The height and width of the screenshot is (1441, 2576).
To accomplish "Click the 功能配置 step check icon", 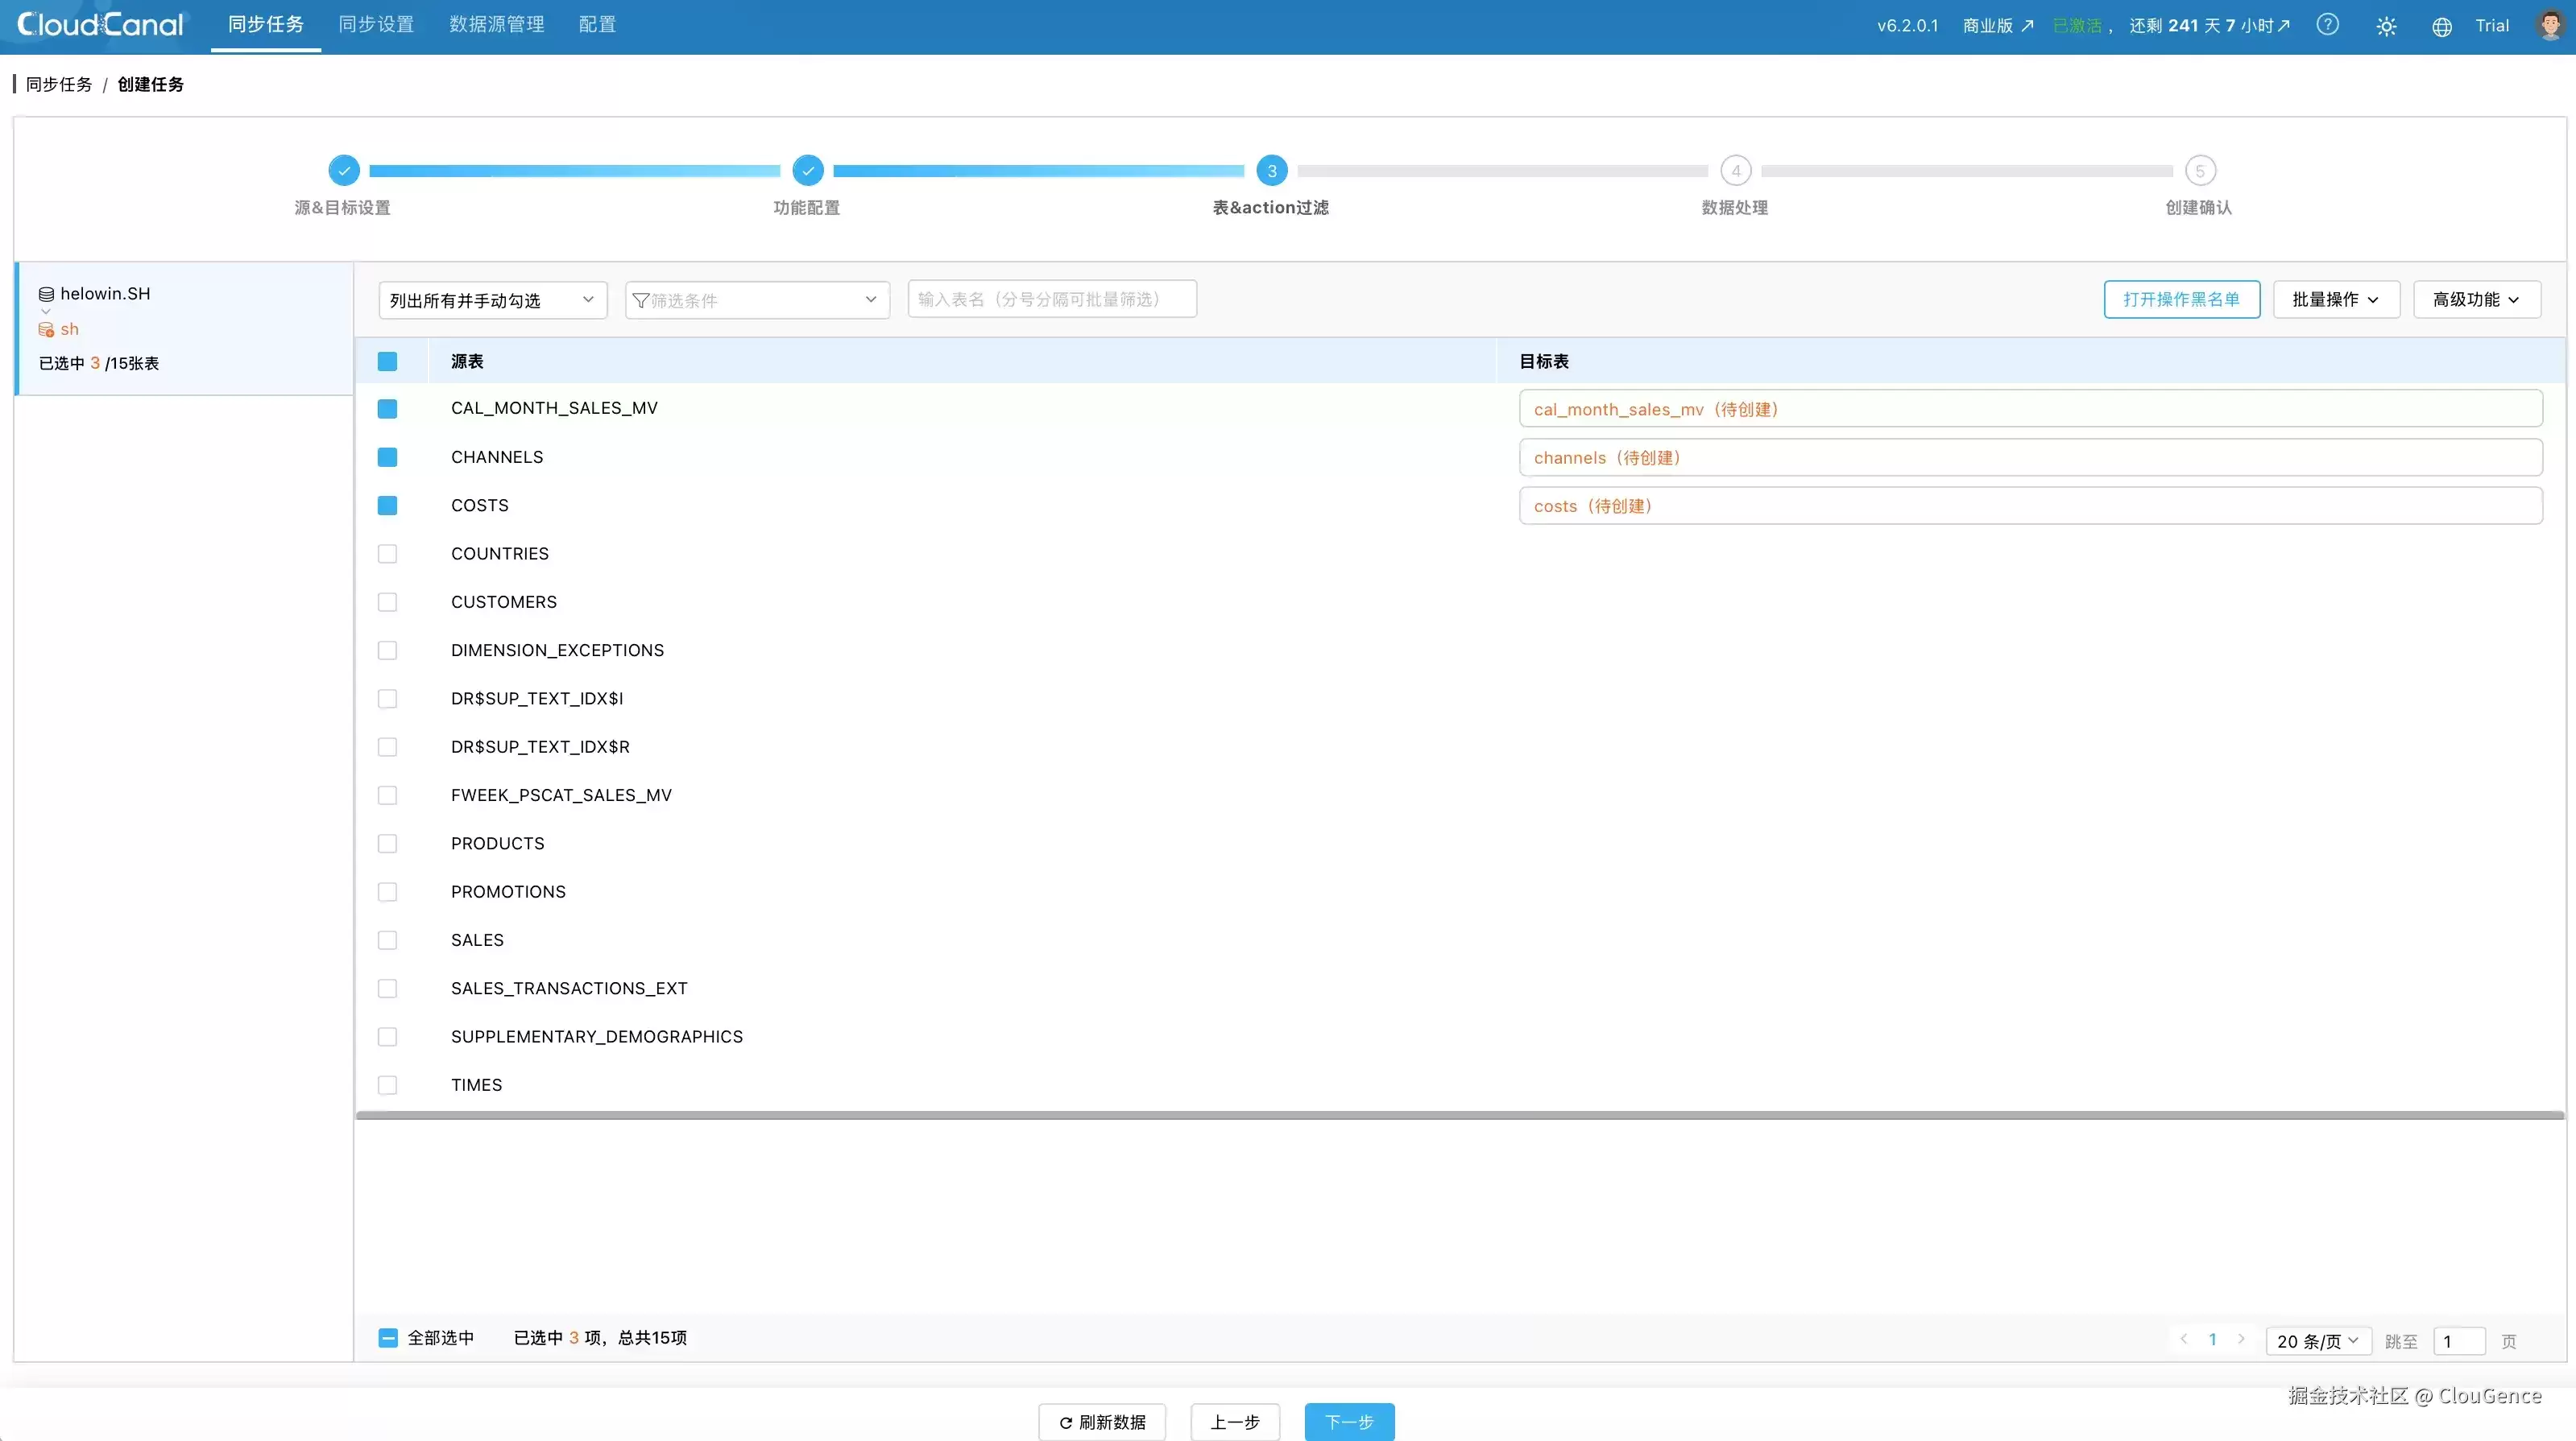I will [x=807, y=171].
